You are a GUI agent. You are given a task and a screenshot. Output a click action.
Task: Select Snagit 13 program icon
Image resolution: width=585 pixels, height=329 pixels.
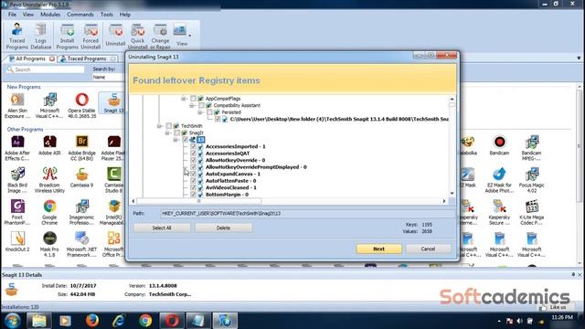click(113, 103)
